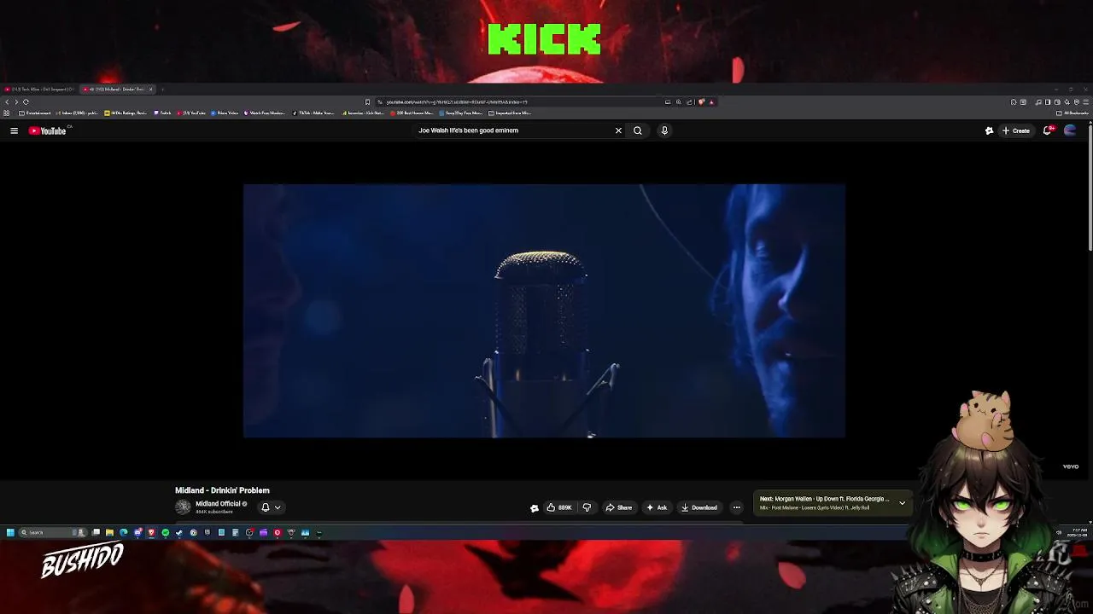This screenshot has width=1093, height=614.
Task: Open the Create button
Action: (1015, 130)
